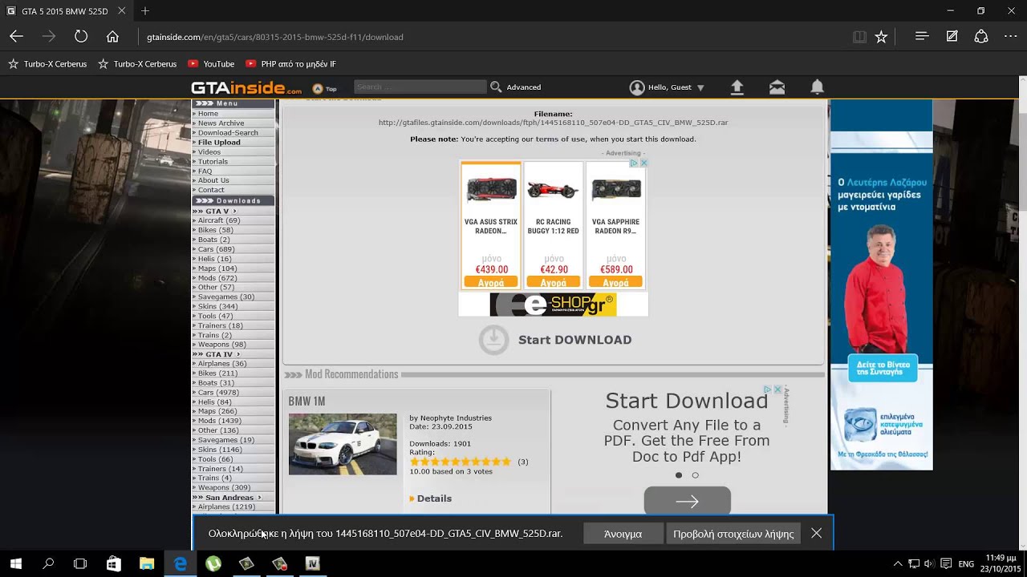Open BMW 1M Details link
This screenshot has width=1027, height=577.
[434, 498]
